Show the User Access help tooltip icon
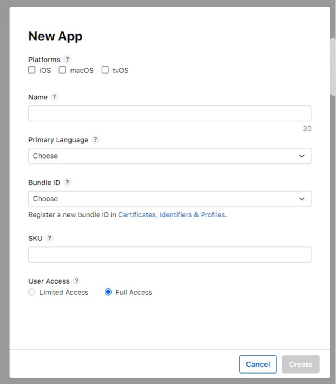336x384 pixels. tap(76, 280)
